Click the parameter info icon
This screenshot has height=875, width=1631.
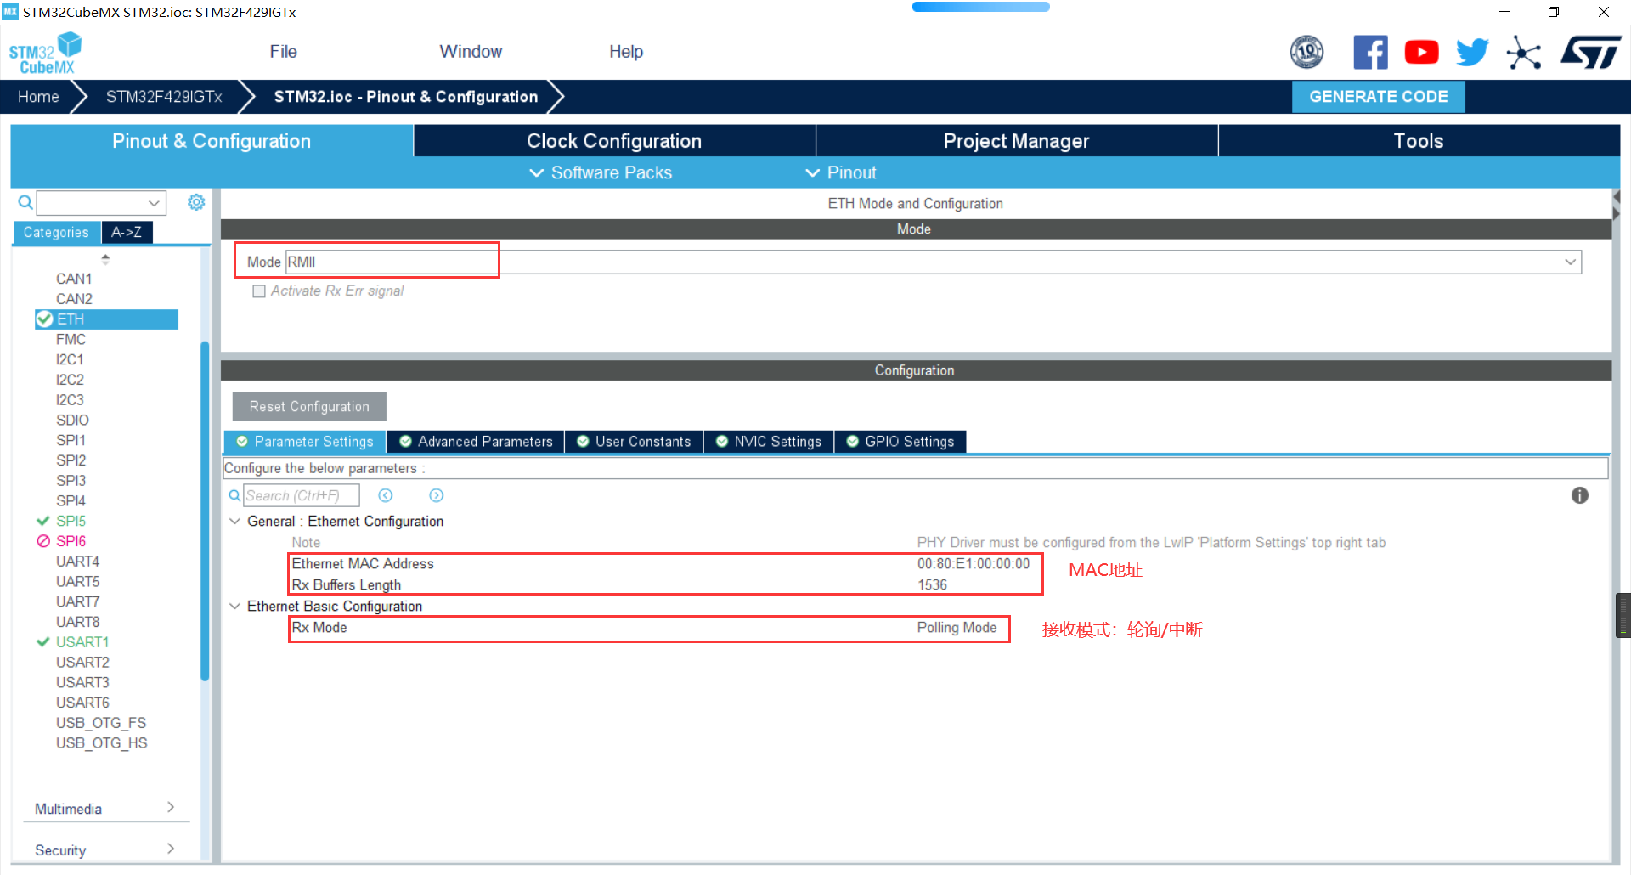point(1579,495)
